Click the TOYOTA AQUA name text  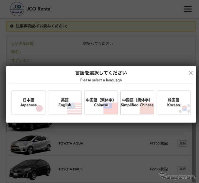pyautogui.click(x=71, y=143)
